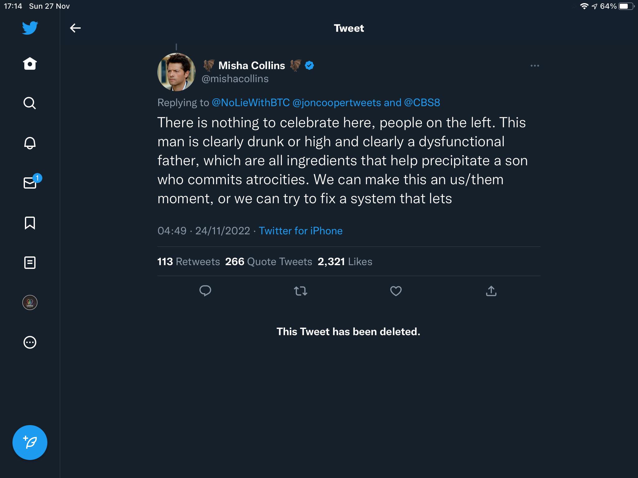Open tweet options three-dot menu
The image size is (638, 478).
(x=535, y=66)
